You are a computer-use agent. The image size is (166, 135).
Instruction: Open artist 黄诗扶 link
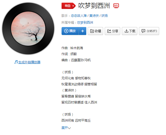pyautogui.click(x=94, y=16)
